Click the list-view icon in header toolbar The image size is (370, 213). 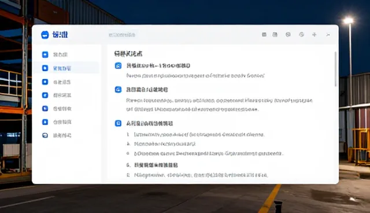coord(264,35)
